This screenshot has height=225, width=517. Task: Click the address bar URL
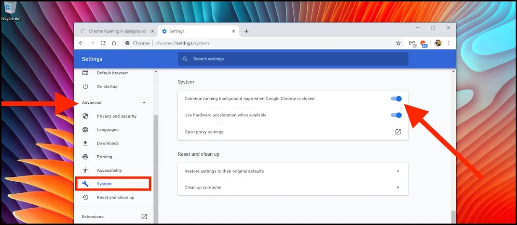pos(182,43)
